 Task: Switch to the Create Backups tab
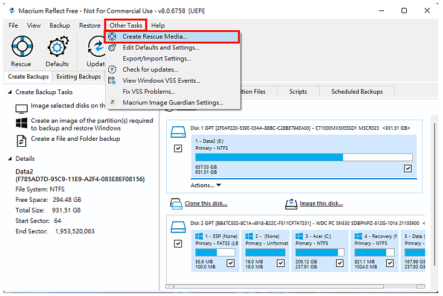28,77
